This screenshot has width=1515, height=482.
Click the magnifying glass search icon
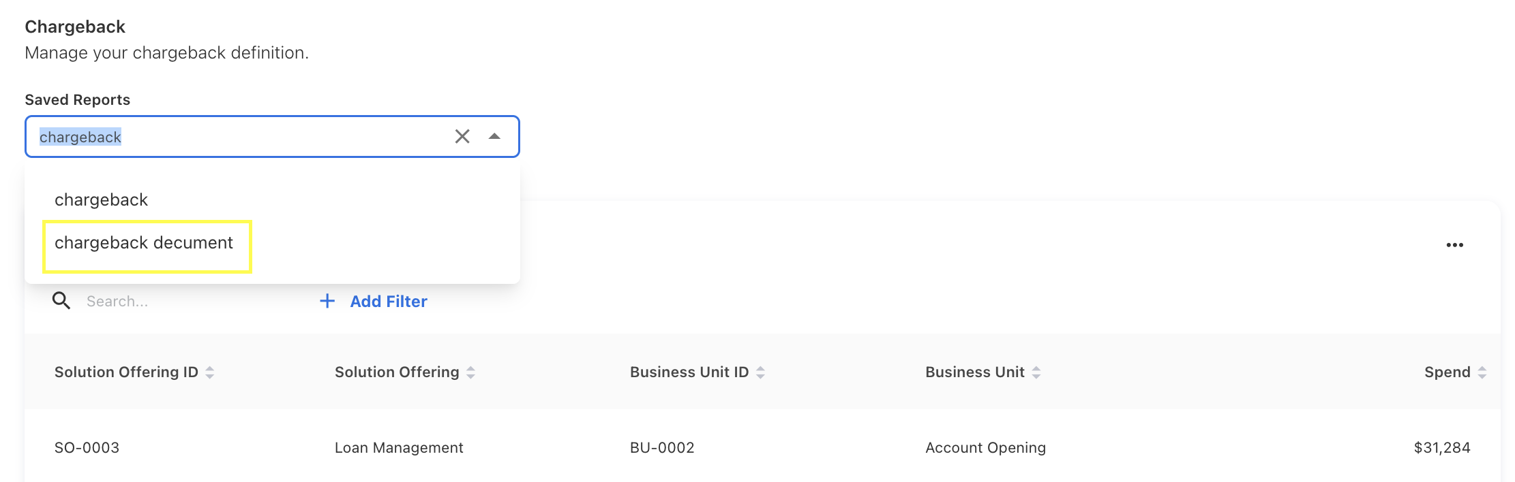[61, 301]
